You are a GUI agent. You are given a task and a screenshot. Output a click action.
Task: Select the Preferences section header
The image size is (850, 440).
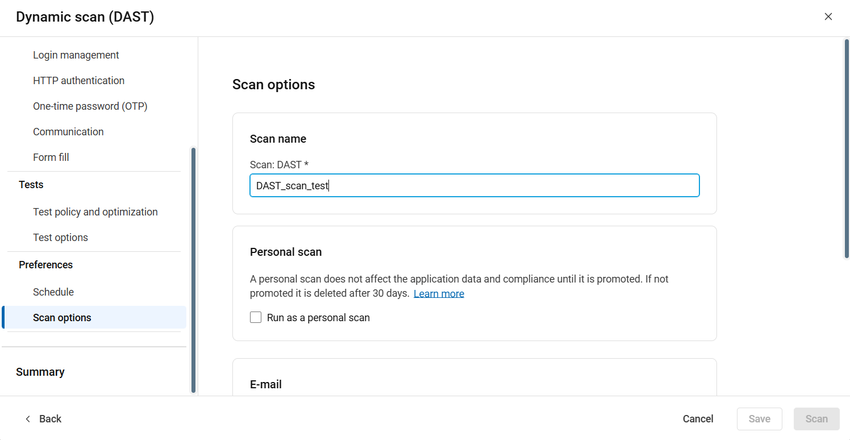click(45, 265)
